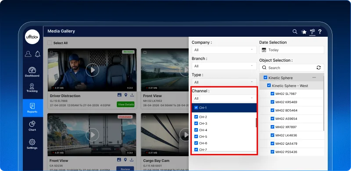Open user profile icon in sidebar
Viewport: 351px width, 171px height.
pos(28,54)
